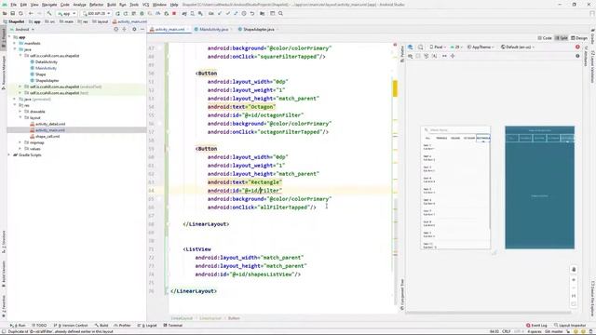Click the Search Everywhere magnifier icon
Viewport: 596px width, 335px height.
pos(280,13)
